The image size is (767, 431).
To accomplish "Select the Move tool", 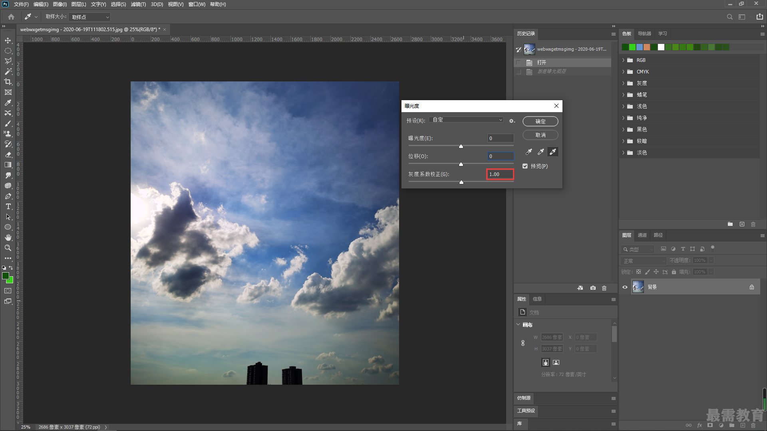I will (x=8, y=40).
